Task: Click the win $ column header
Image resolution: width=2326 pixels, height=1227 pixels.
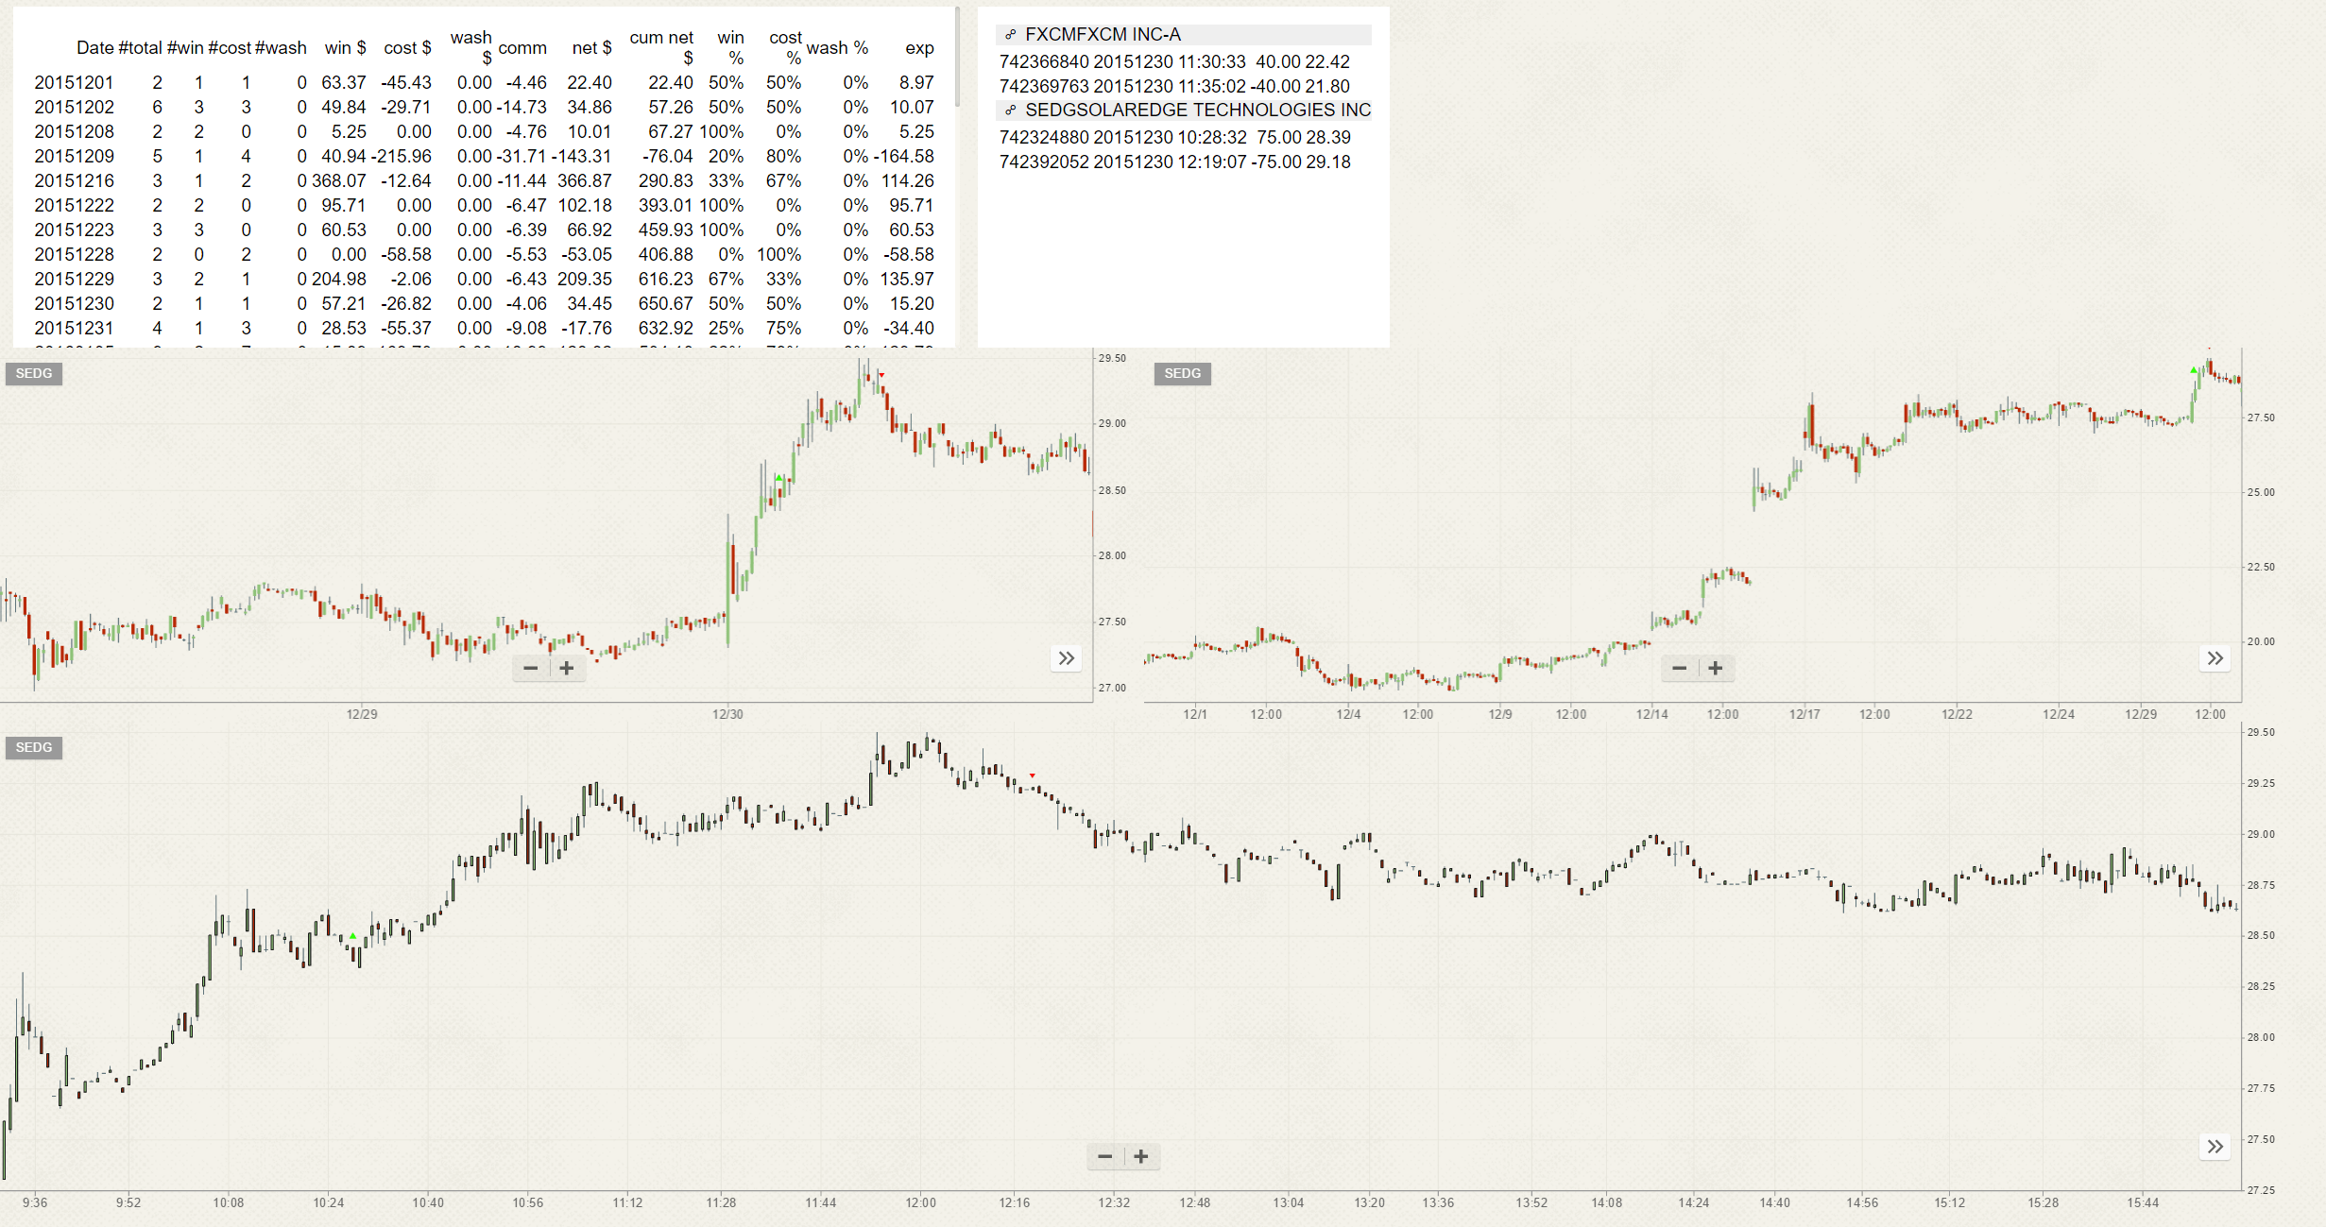Action: (345, 47)
